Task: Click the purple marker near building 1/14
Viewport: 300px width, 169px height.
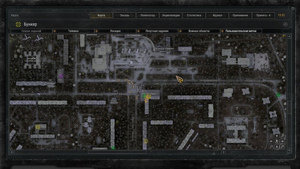Action: 61,76
